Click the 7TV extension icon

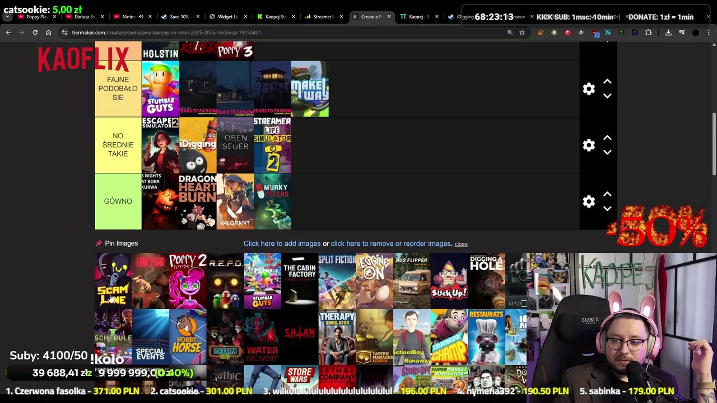coord(608,32)
